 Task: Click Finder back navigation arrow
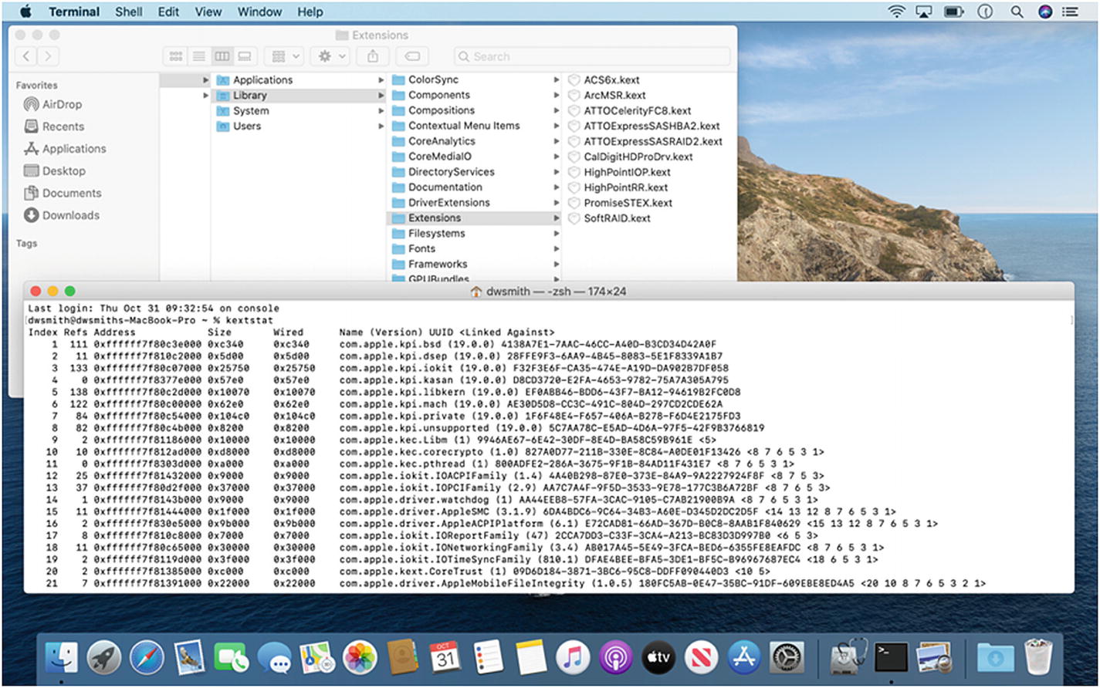[x=27, y=56]
